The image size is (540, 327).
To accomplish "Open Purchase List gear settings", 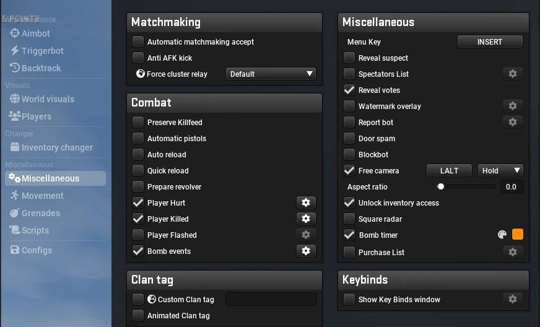I will [x=513, y=252].
